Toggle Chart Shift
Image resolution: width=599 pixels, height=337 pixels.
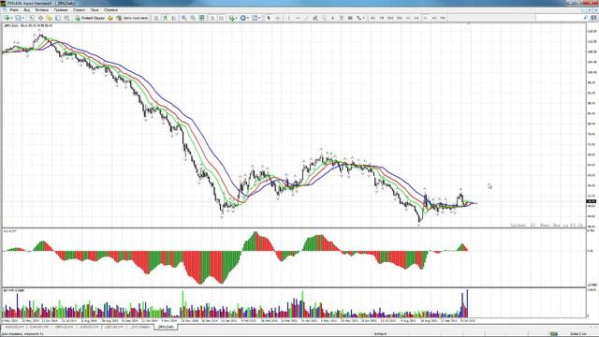click(222, 18)
